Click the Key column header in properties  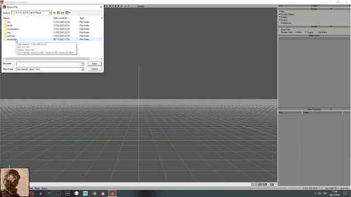(290, 113)
